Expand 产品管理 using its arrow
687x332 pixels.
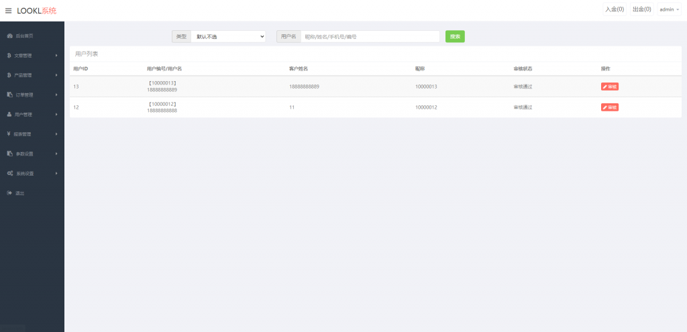[56, 75]
